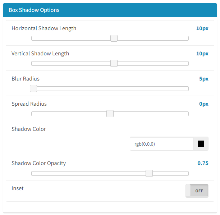Click the Inset label
Screen dimensions: 220x215
coord(18,188)
